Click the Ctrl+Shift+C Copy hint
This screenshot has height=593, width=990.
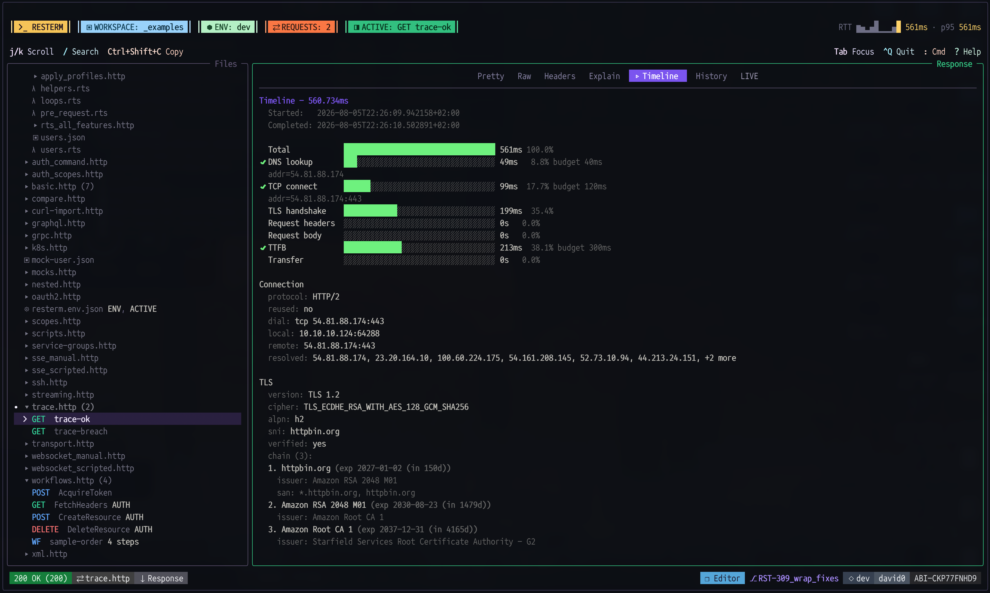click(145, 52)
